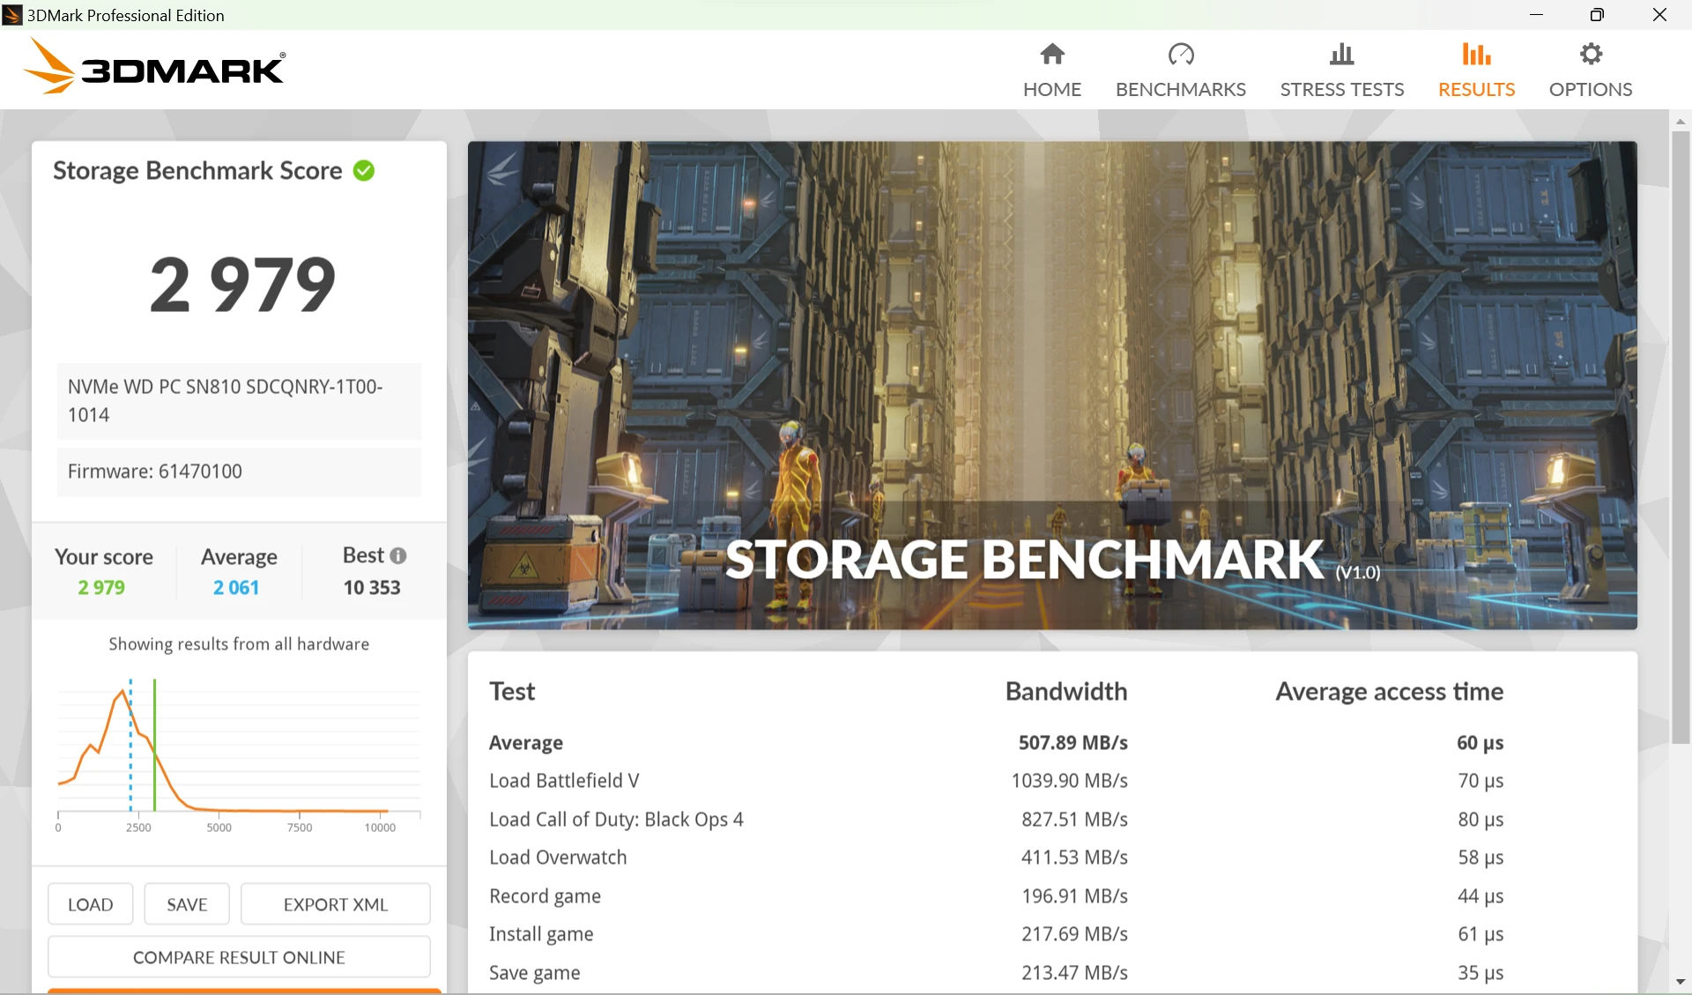The width and height of the screenshot is (1692, 995).
Task: Click the 196.91 MB/s bandwidth value
Action: (x=1074, y=896)
